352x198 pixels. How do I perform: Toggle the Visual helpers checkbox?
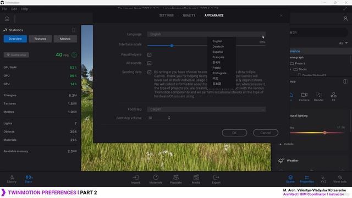tap(149, 54)
